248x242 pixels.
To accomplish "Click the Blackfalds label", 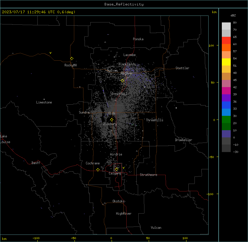I will click(x=127, y=64).
